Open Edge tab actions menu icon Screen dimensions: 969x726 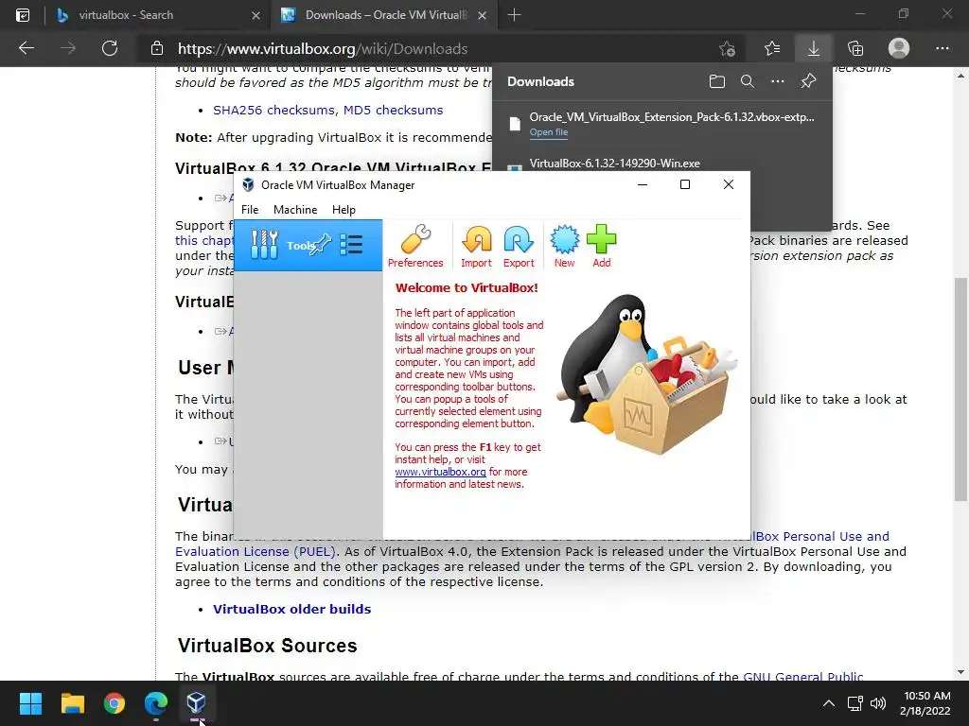(23, 15)
